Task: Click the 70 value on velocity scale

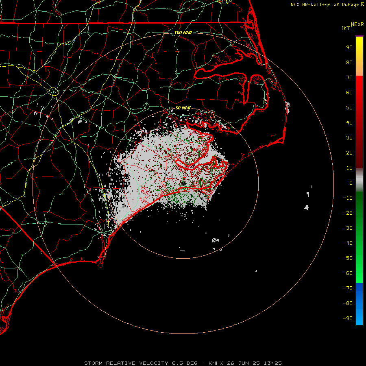Action: click(x=349, y=78)
